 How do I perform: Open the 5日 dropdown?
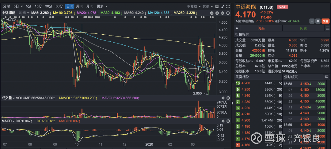click(18, 6)
